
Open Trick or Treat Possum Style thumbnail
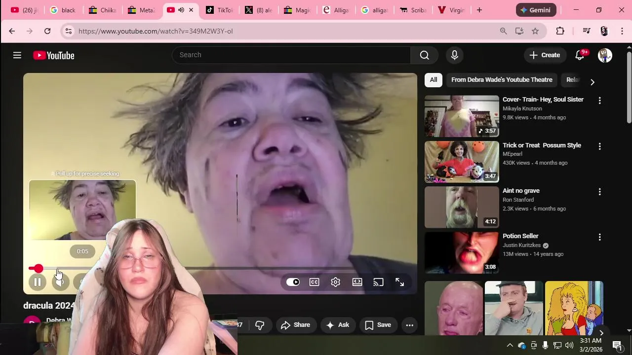pos(462,162)
